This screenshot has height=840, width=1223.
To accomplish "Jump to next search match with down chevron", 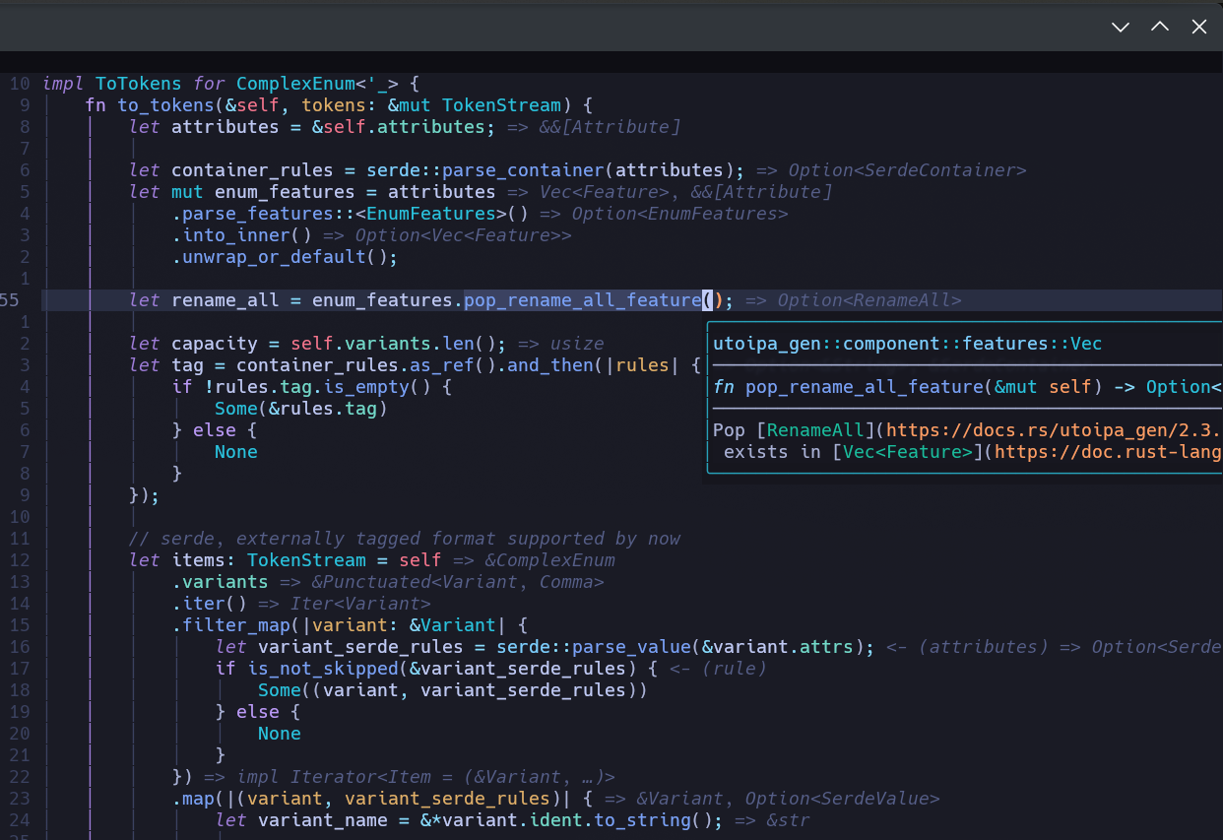I will (x=1121, y=27).
